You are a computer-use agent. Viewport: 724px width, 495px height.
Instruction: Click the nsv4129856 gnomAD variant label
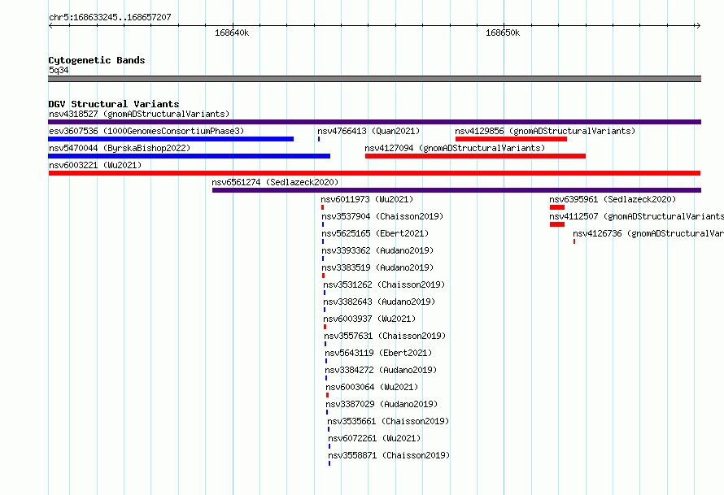click(545, 131)
